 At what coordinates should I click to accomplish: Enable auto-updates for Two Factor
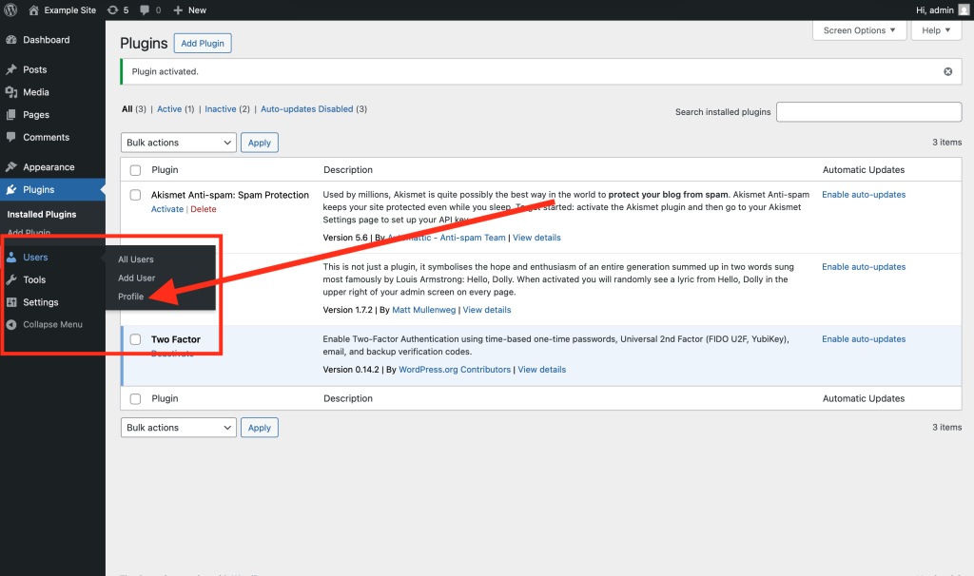[863, 339]
